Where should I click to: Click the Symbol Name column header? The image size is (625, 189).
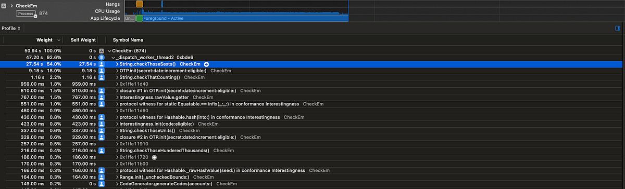pyautogui.click(x=128, y=40)
